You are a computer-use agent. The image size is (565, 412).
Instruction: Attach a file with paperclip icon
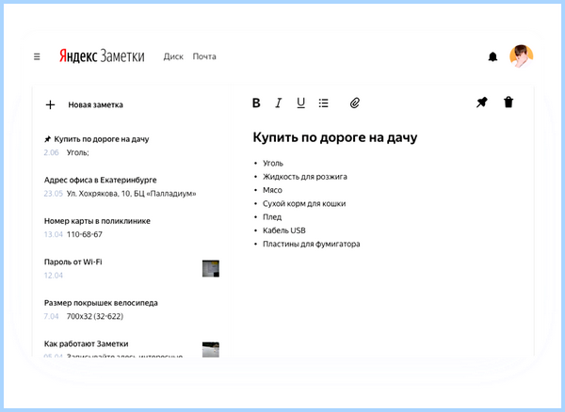(355, 103)
